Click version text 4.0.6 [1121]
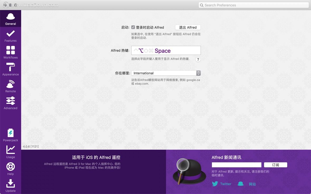Screen dimensions: 311x194 coord(31,147)
